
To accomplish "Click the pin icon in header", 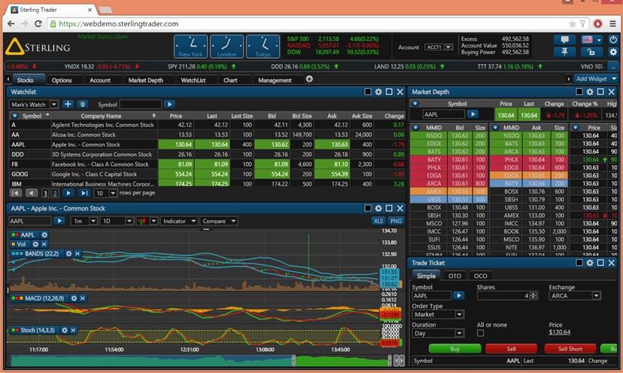I will coord(564,52).
